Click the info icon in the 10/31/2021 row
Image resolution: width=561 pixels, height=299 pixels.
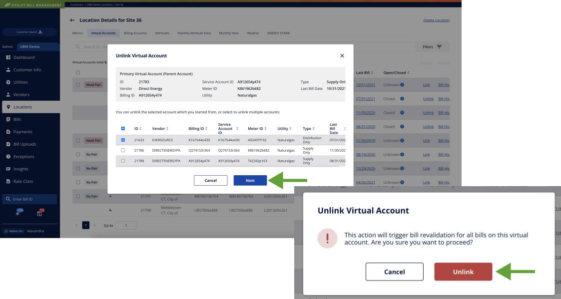(402, 85)
